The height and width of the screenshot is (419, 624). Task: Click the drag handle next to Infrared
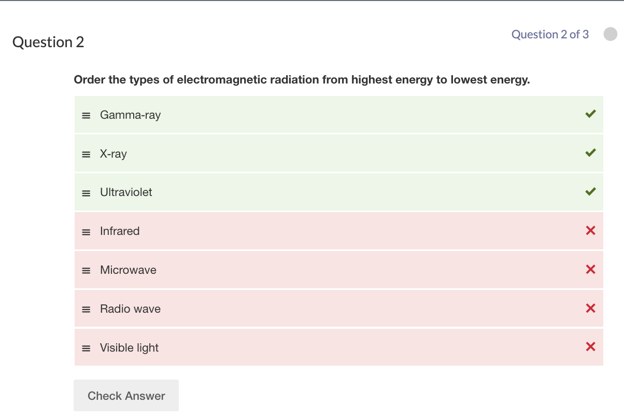point(86,231)
